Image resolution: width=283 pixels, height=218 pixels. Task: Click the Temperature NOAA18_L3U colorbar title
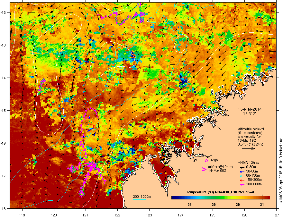click(220, 192)
